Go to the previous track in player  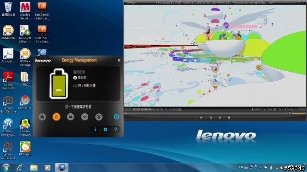pos(201,118)
